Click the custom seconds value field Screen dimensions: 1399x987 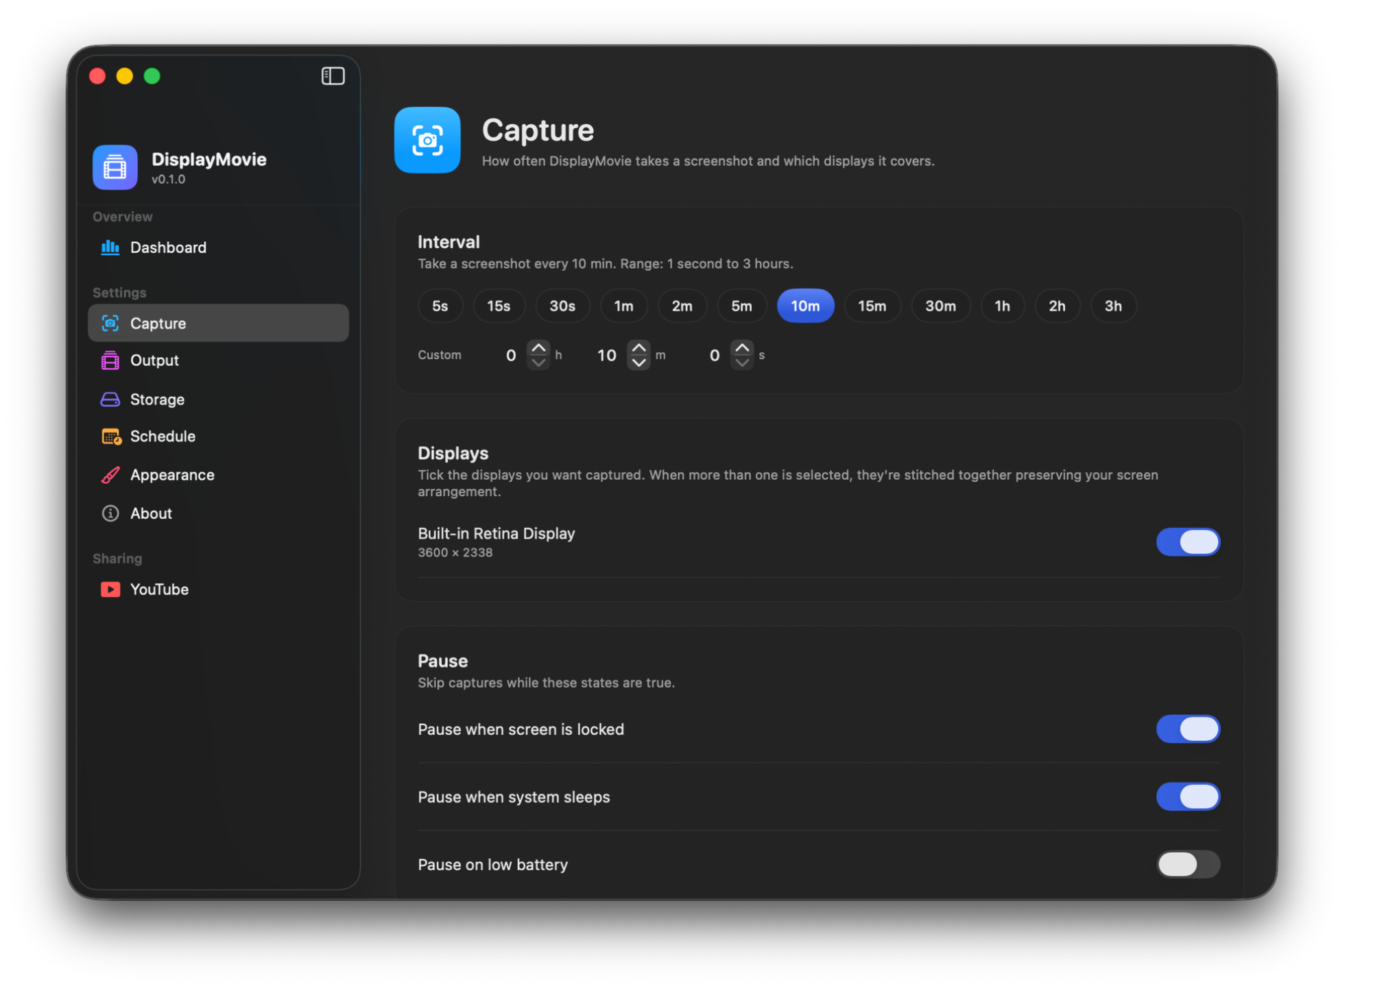click(x=714, y=355)
